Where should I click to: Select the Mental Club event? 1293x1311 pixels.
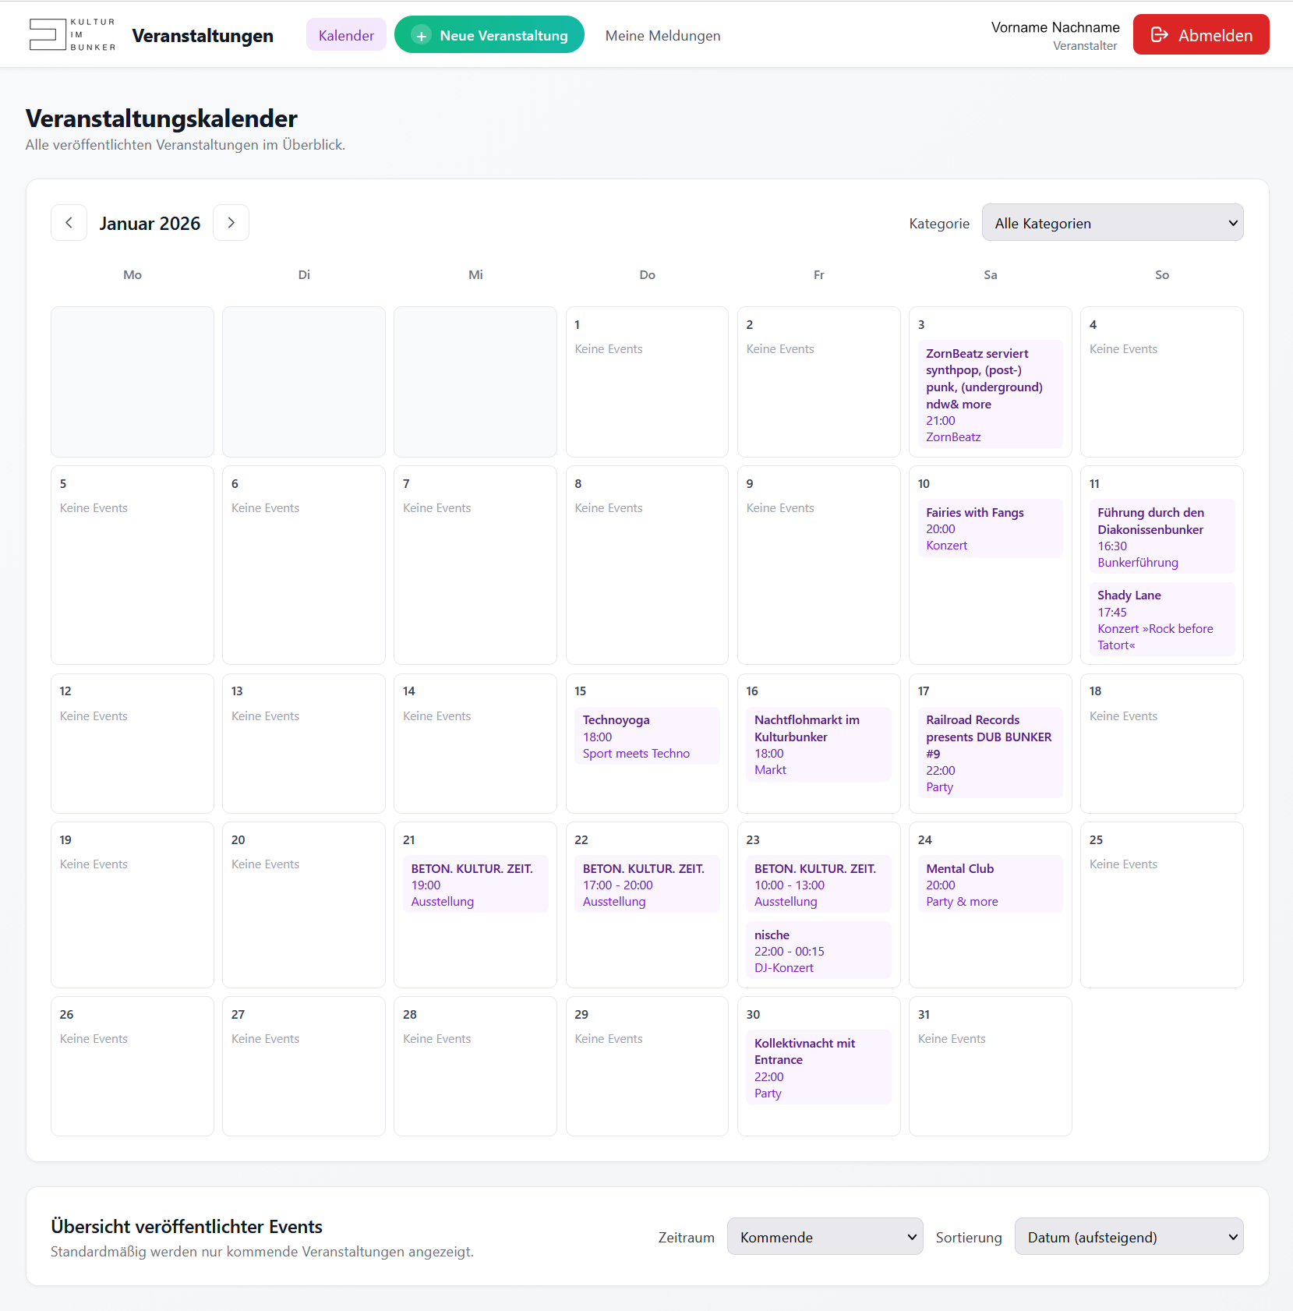(x=990, y=884)
